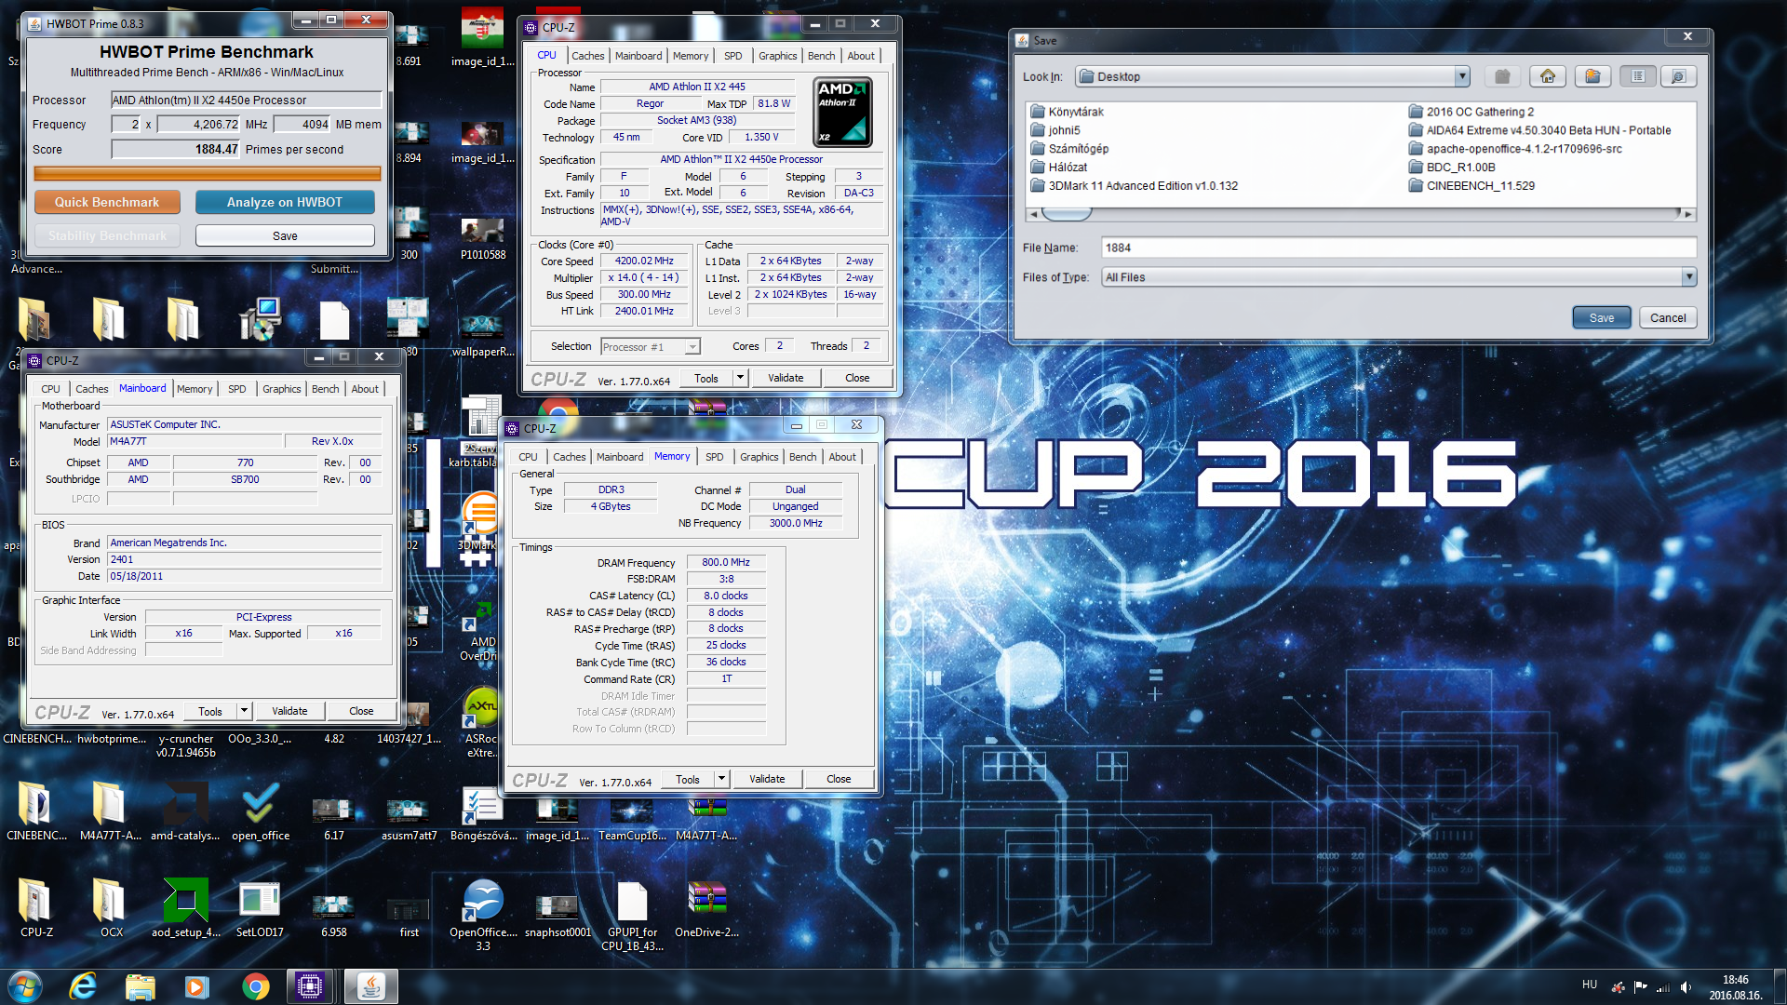Open SPD tab in top CPU-Z window
Screen dimensions: 1787x1005
pos(732,56)
